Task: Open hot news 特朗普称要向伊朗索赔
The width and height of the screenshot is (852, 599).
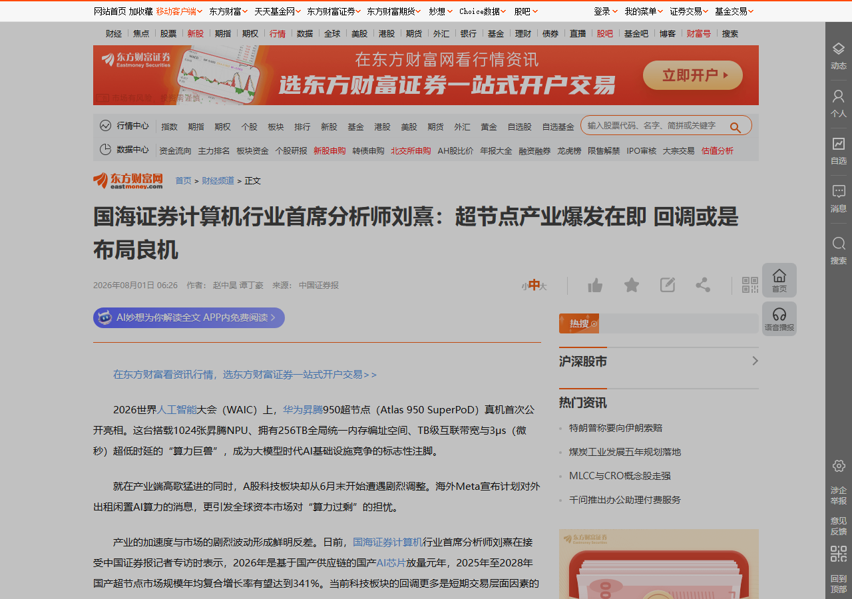Action: pos(616,428)
